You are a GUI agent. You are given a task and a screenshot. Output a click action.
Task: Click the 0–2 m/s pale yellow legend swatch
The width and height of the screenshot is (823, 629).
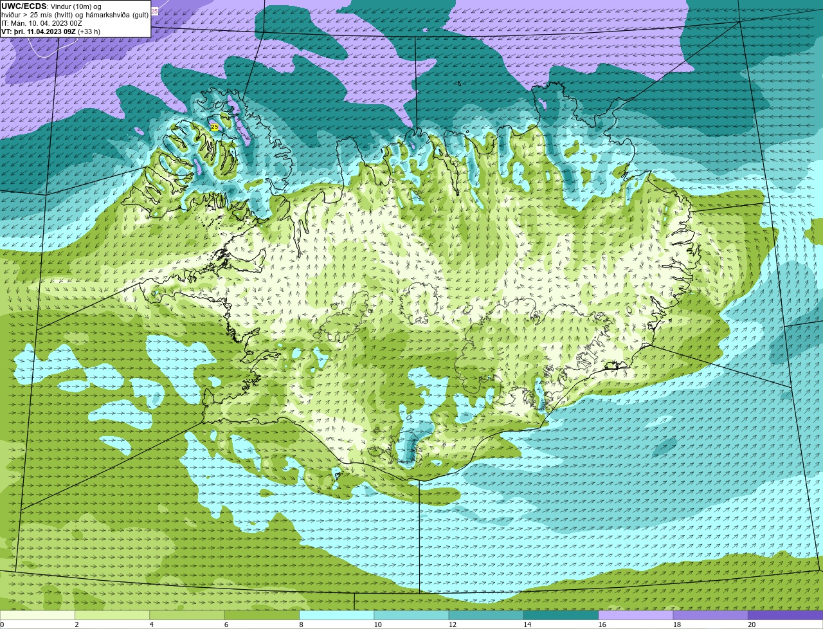(x=37, y=615)
